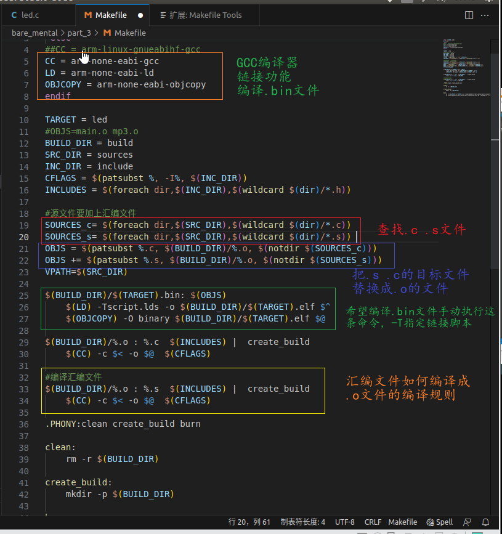
Task: Open the notifications bell in status bar
Action: point(485,522)
